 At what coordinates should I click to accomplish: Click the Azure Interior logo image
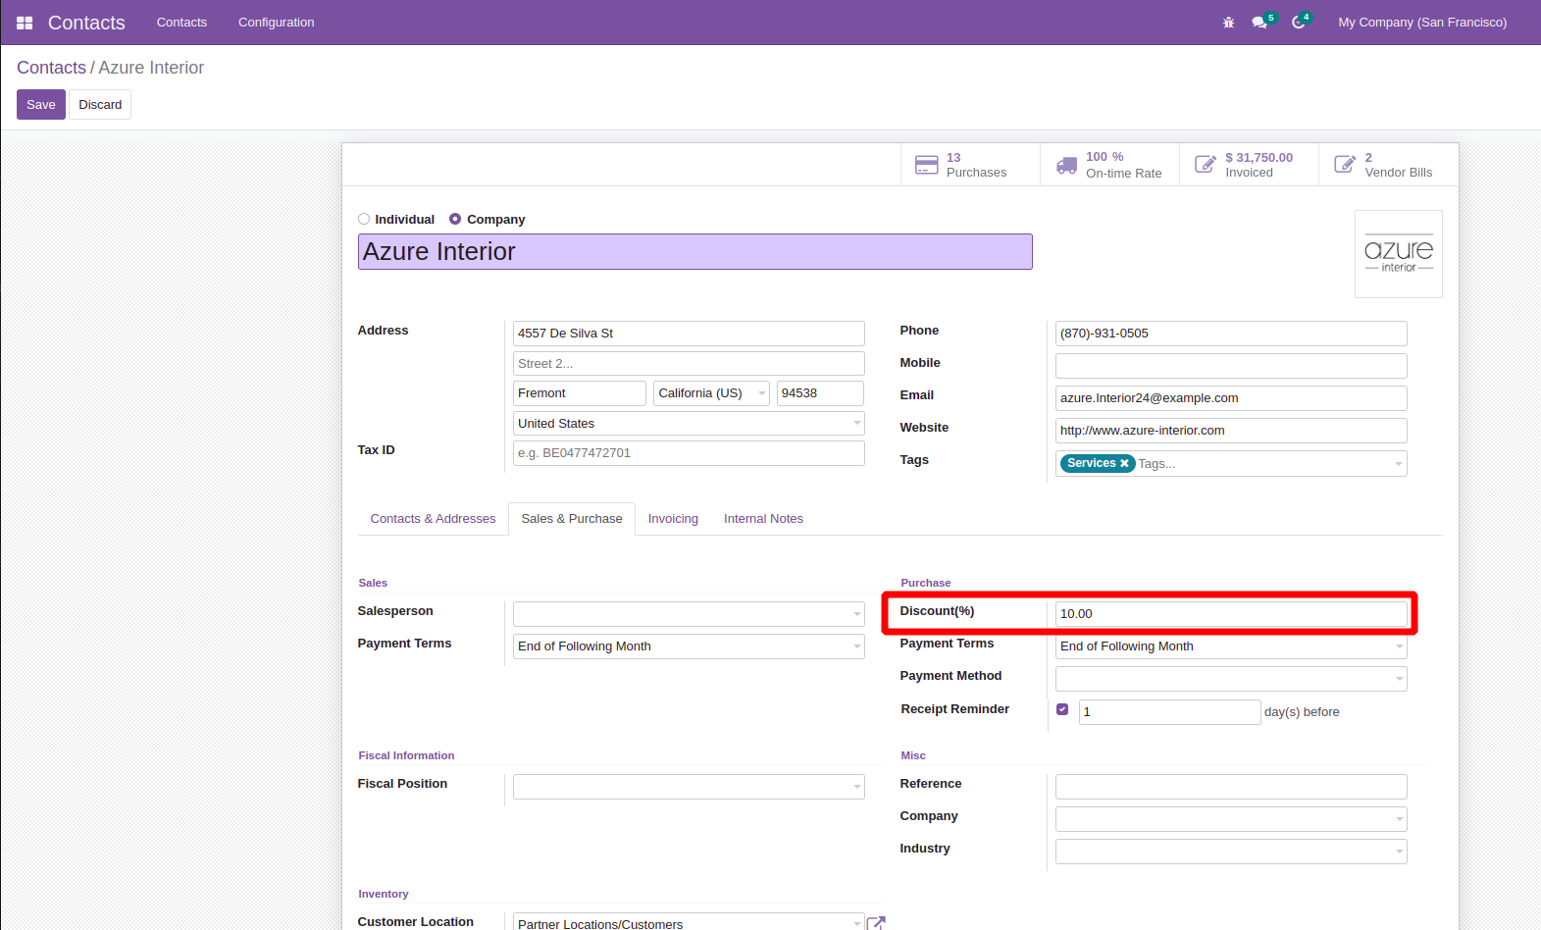click(x=1398, y=254)
